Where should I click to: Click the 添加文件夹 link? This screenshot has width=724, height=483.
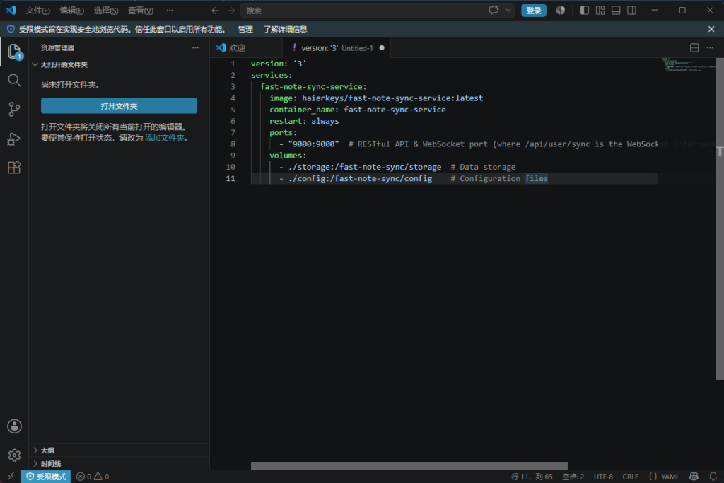tap(164, 138)
